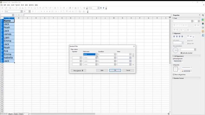Click Align Top in Alignment panel
This screenshot has width=205, height=115.
point(188,36)
